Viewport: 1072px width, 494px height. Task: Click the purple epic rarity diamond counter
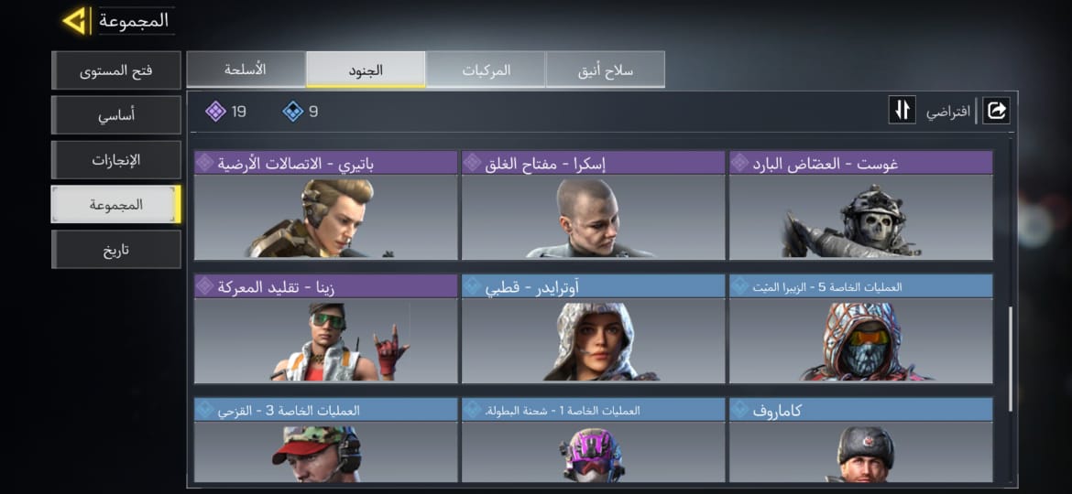pos(225,112)
